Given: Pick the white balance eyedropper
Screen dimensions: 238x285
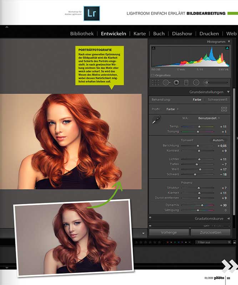Looking at the screenshot, I should (x=156, y=120).
